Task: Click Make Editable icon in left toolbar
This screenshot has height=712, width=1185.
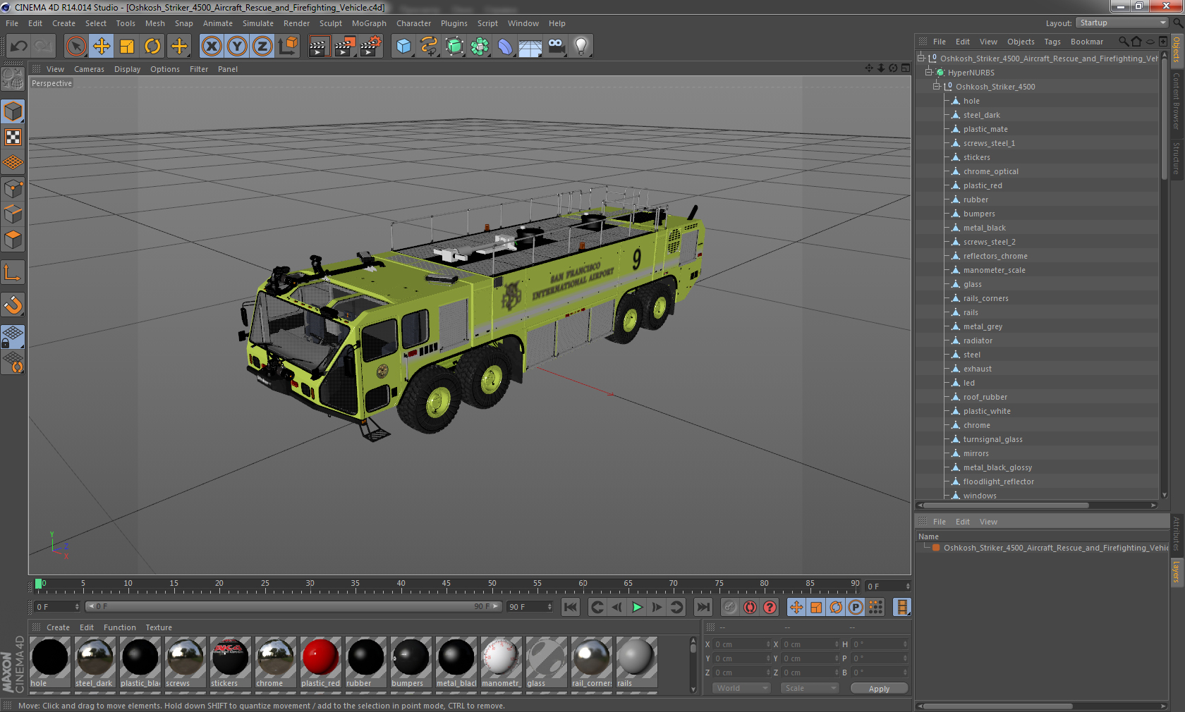Action: tap(13, 79)
